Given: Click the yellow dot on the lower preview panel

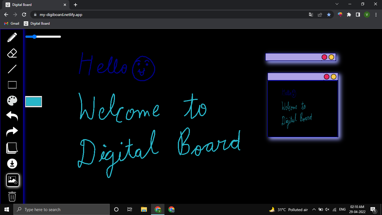Looking at the screenshot, I should pyautogui.click(x=334, y=76).
